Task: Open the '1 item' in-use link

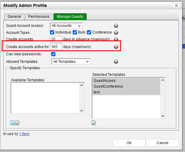Action: click(24, 134)
